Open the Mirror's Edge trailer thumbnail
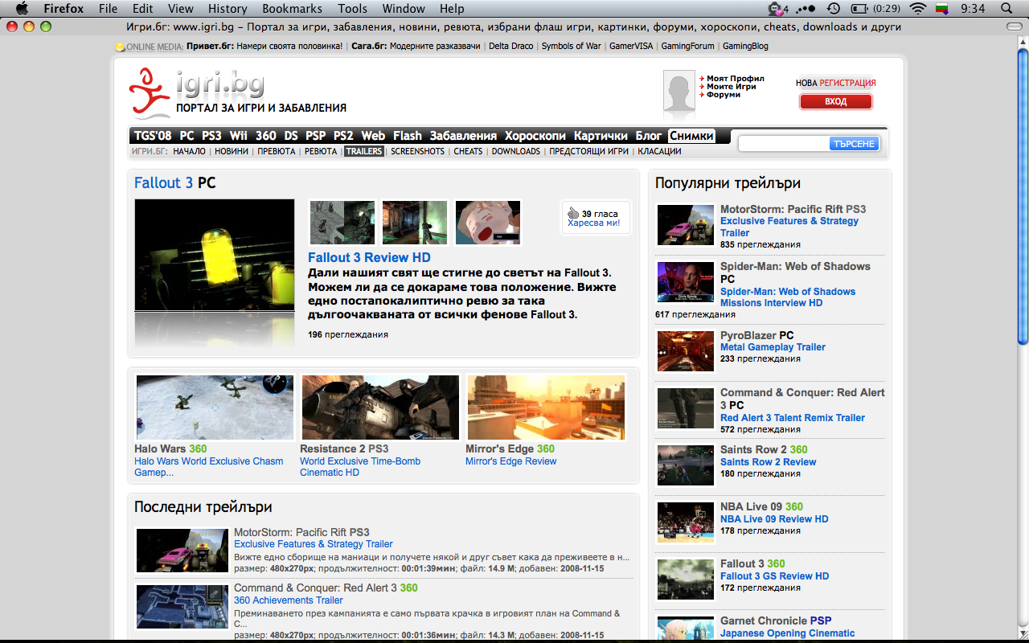1029x643 pixels. pyautogui.click(x=546, y=407)
